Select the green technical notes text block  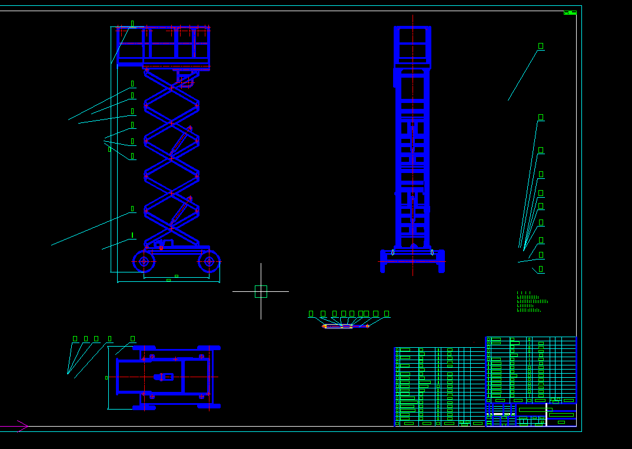[x=532, y=302]
